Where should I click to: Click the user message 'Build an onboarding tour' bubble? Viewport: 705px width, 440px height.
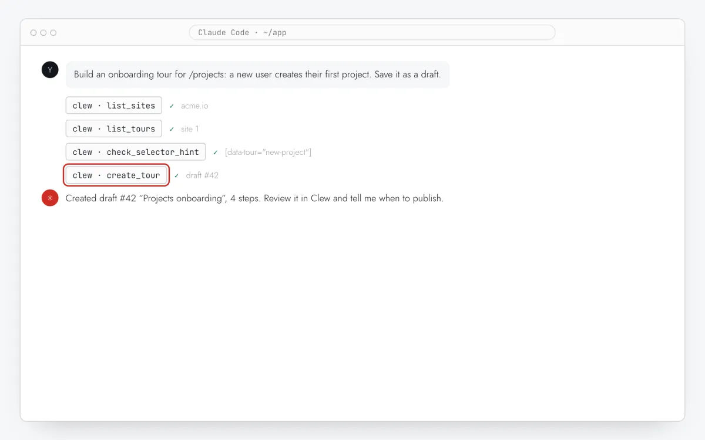(257, 75)
